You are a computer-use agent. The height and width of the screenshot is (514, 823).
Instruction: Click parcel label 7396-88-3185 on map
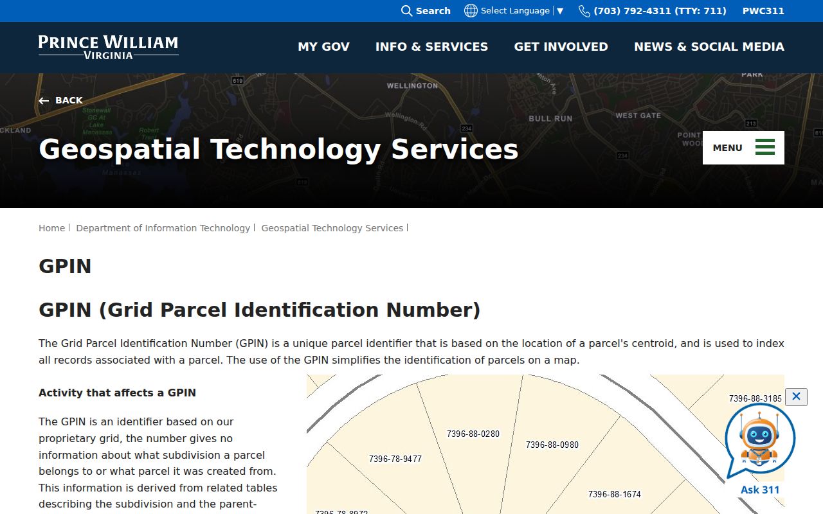(755, 398)
